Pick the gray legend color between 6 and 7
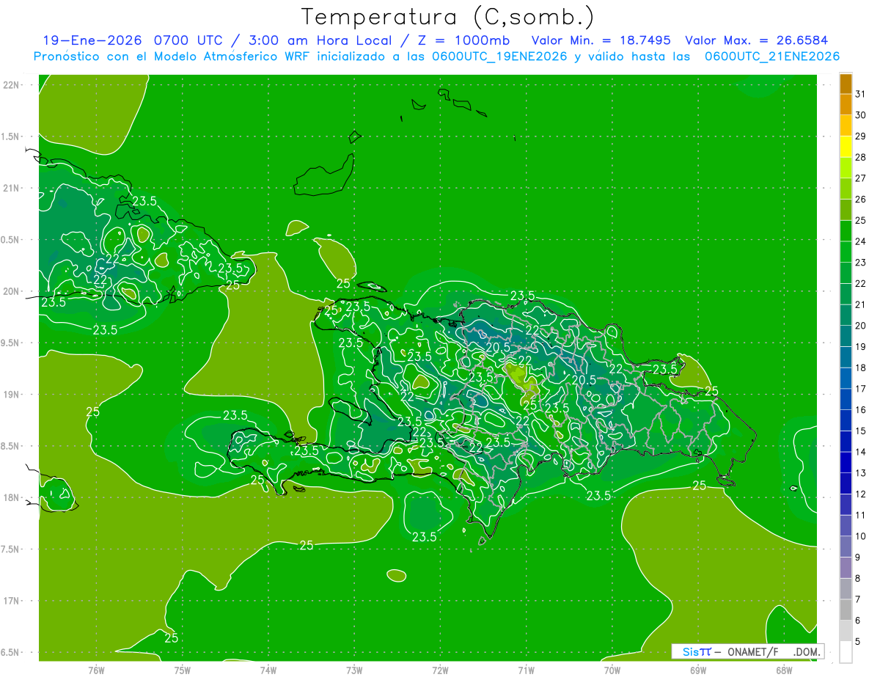Image resolution: width=880 pixels, height=680 pixels. 846,610
